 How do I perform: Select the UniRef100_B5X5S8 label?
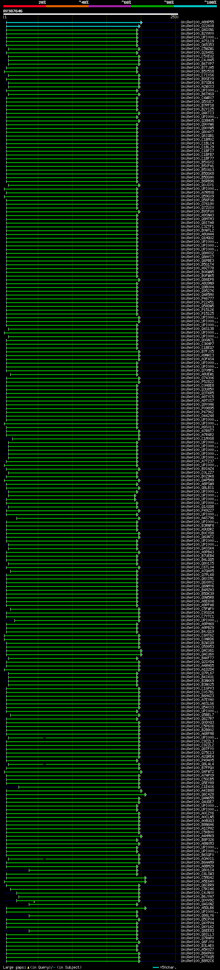pos(197,71)
